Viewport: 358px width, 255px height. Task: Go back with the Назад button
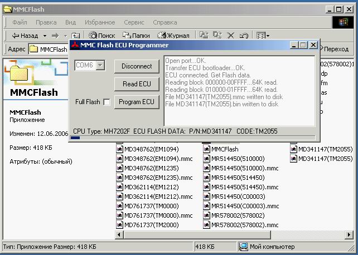(25, 36)
